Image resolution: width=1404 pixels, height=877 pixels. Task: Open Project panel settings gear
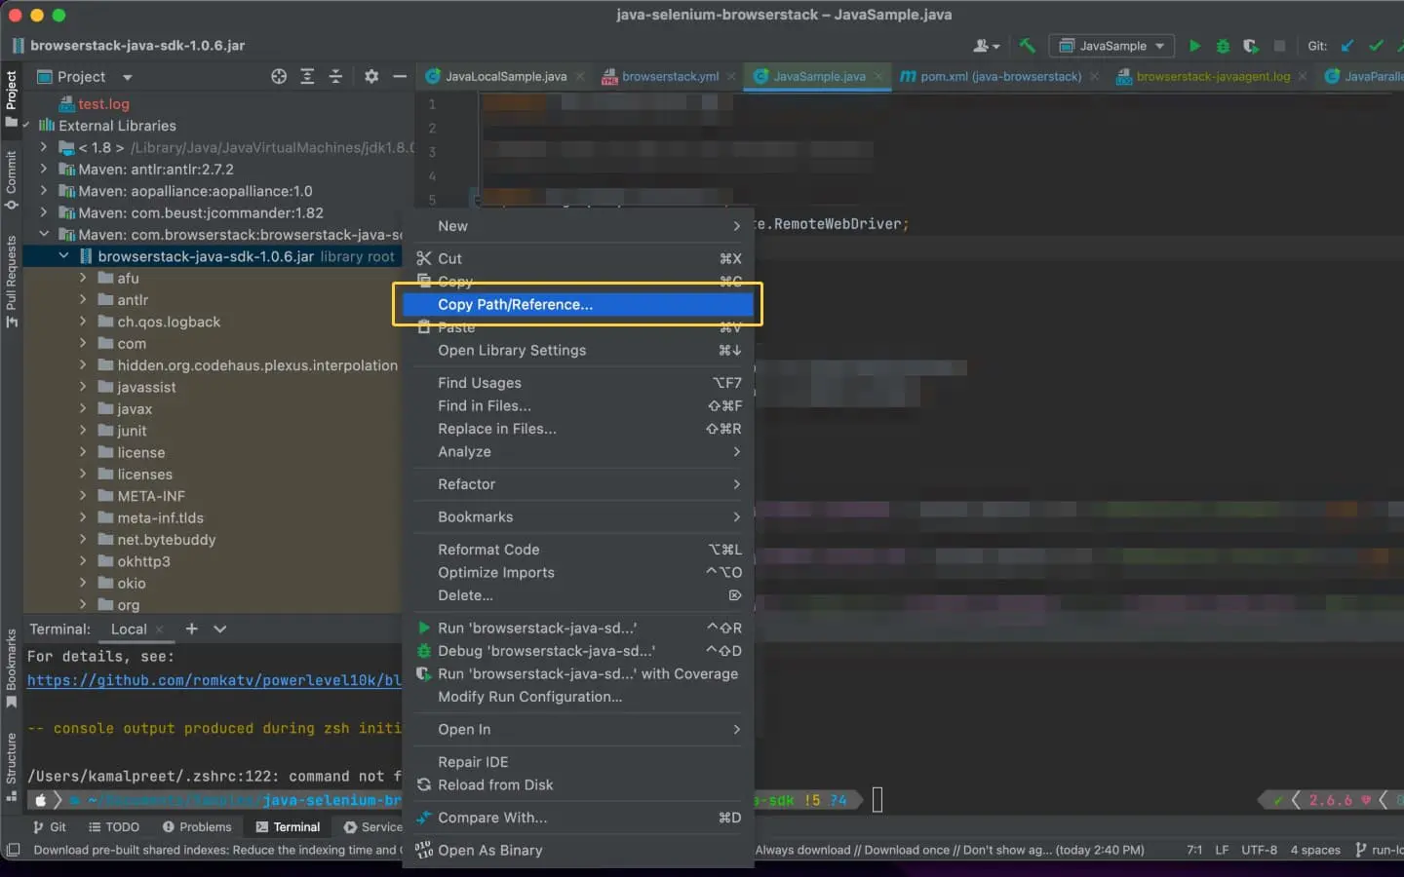[370, 76]
